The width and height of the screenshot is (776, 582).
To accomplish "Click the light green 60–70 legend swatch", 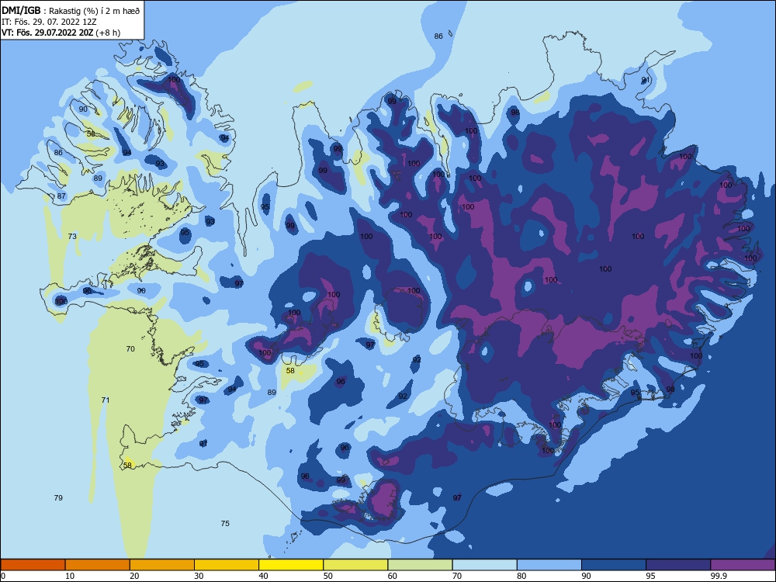I will click(420, 565).
